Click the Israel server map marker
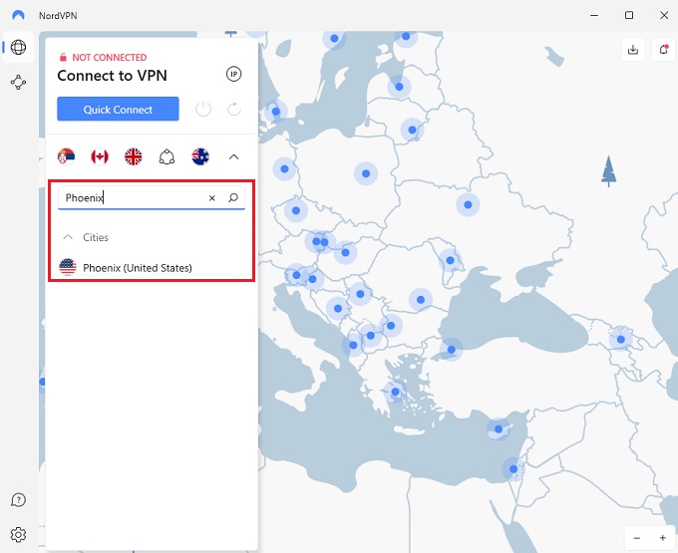Viewport: 678px width, 553px height. (513, 468)
